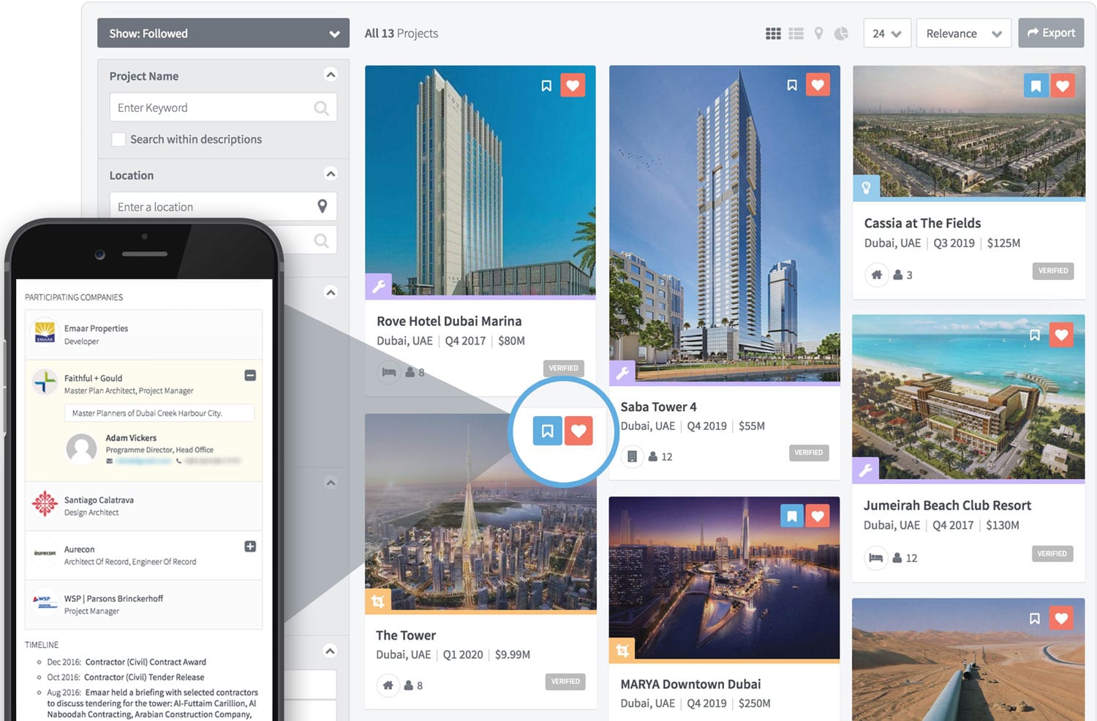Bookmark the Saba Tower 4 project
The image size is (1097, 721).
click(791, 86)
